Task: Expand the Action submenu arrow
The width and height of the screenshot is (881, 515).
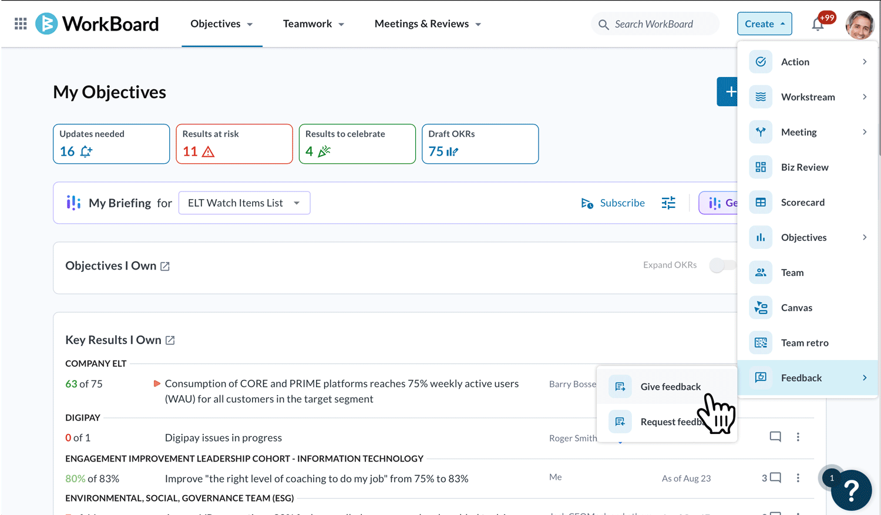Action: (x=865, y=62)
